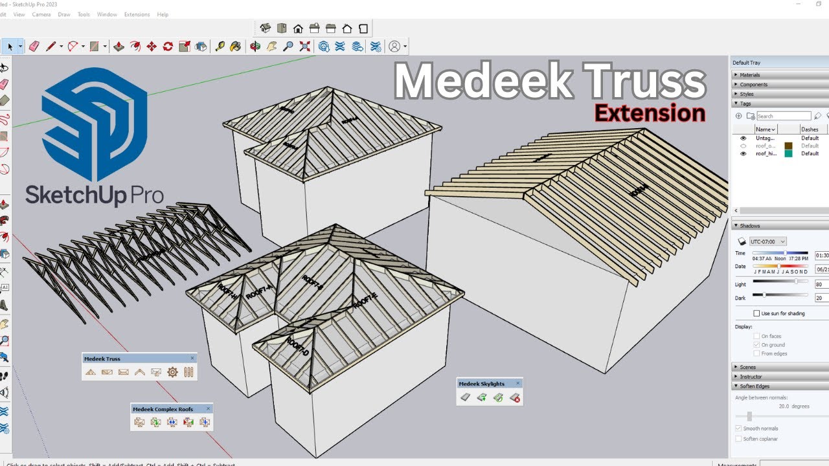Viewport: 829px width, 466px height.
Task: Select the Offset tool
Action: tap(135, 47)
